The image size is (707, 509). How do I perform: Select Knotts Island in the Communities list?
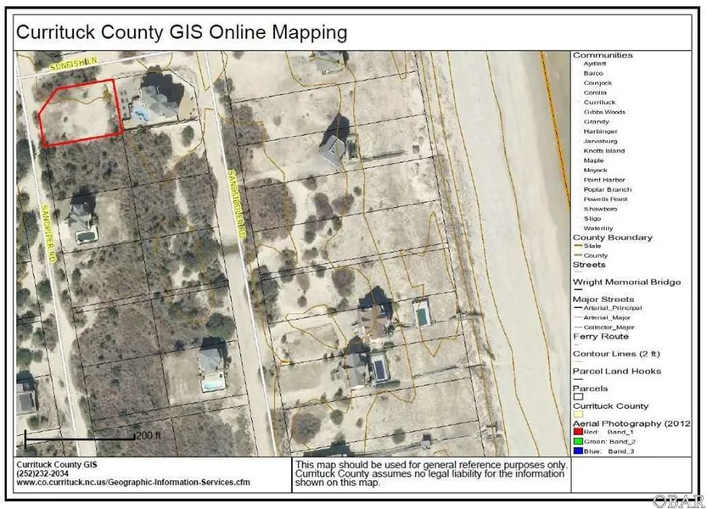point(603,150)
